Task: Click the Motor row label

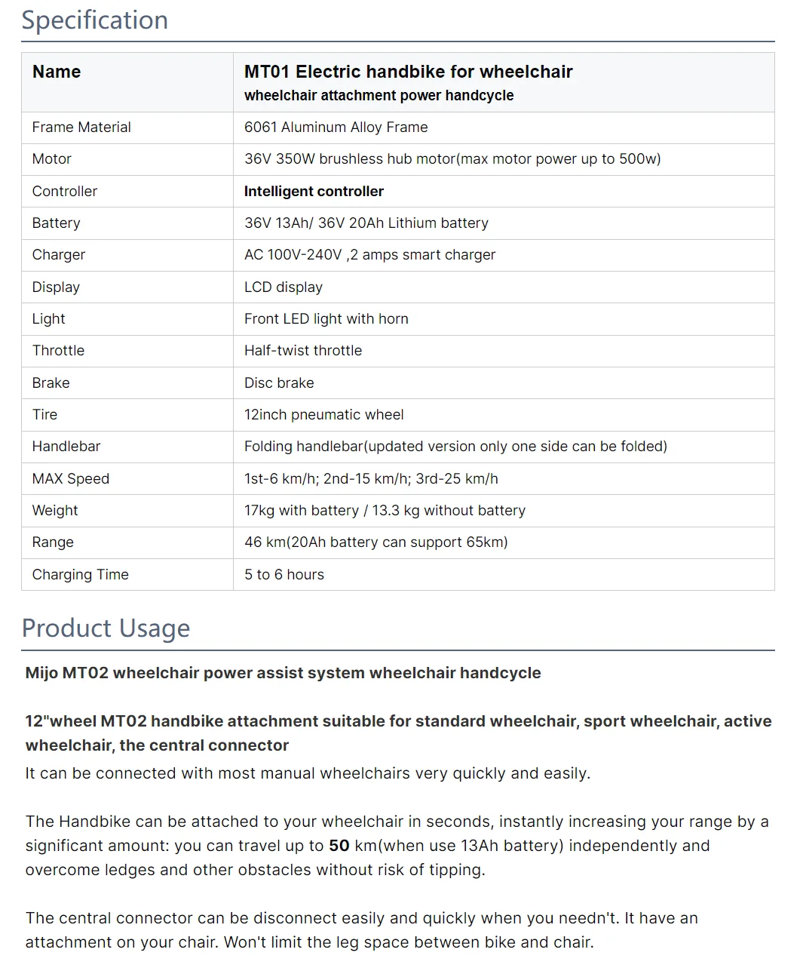Action: coord(52,159)
